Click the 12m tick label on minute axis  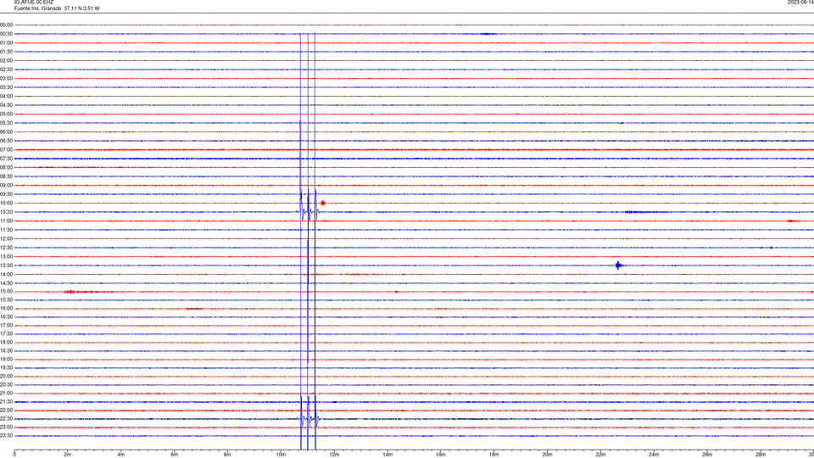point(334,455)
